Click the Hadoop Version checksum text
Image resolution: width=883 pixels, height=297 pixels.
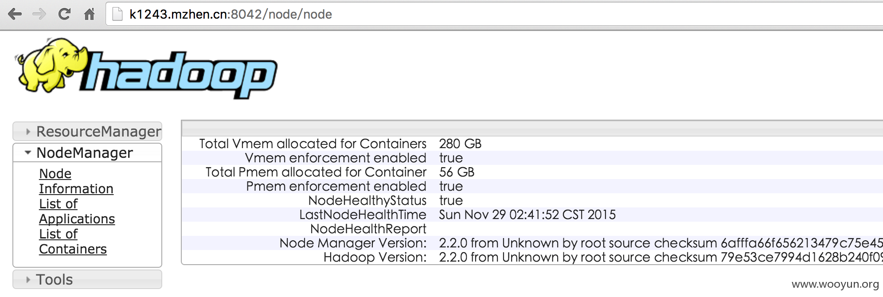[x=661, y=257]
